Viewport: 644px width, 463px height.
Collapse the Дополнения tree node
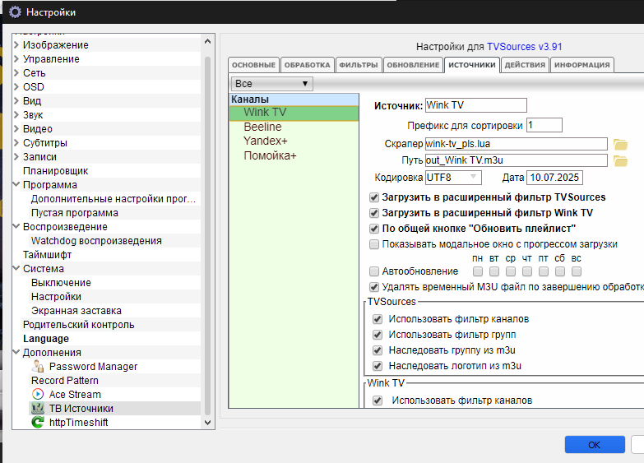(16, 352)
